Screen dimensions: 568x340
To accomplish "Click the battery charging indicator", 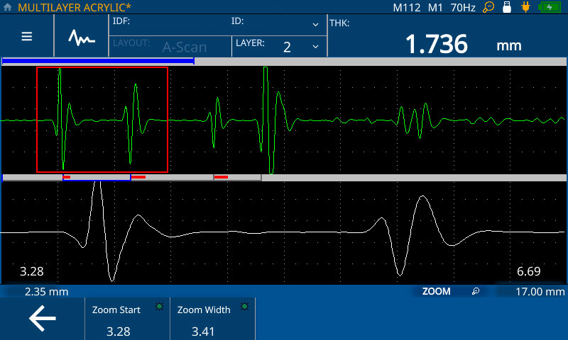I will pos(550,7).
